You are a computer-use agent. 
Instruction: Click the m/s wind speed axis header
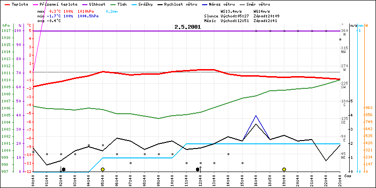tap(353, 25)
